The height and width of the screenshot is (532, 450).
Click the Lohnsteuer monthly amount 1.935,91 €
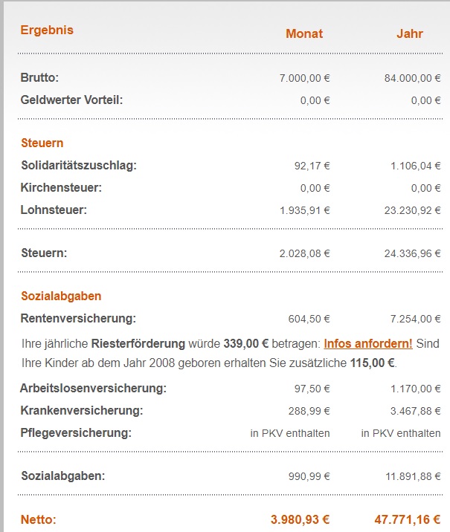pos(305,210)
